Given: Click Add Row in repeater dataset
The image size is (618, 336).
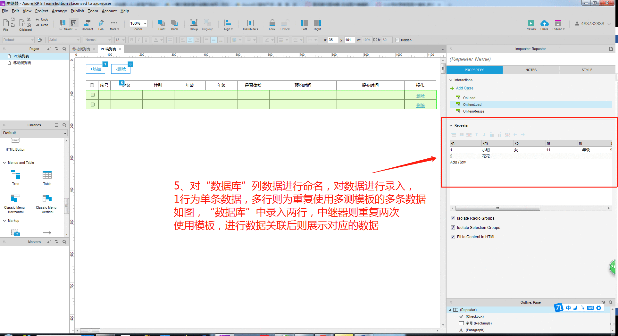Looking at the screenshot, I should pyautogui.click(x=458, y=162).
